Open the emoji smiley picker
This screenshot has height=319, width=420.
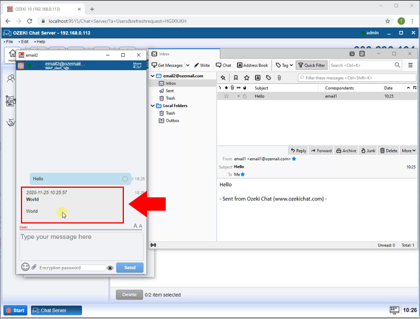pyautogui.click(x=25, y=267)
